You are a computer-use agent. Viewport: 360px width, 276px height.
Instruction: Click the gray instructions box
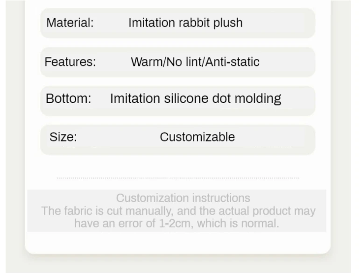tap(177, 211)
